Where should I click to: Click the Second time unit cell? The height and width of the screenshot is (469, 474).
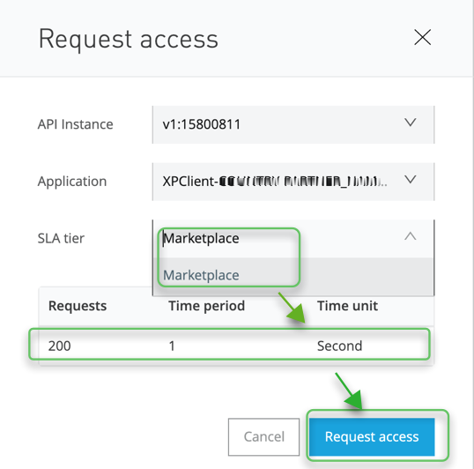(339, 346)
